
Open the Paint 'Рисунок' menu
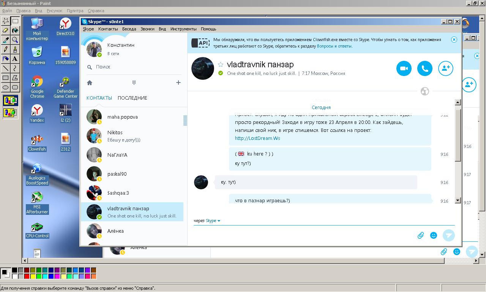[54, 11]
